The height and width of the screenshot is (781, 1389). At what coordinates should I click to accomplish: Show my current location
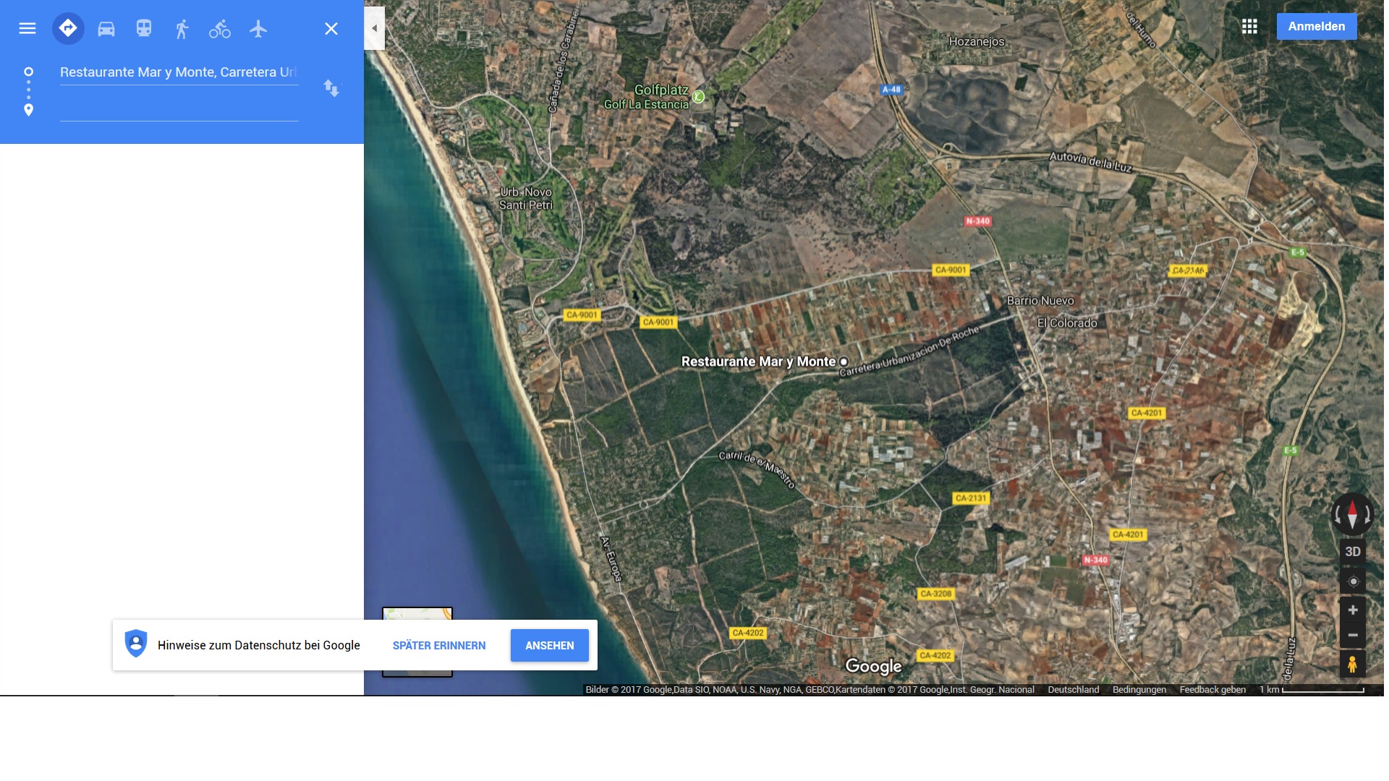pyautogui.click(x=1352, y=581)
